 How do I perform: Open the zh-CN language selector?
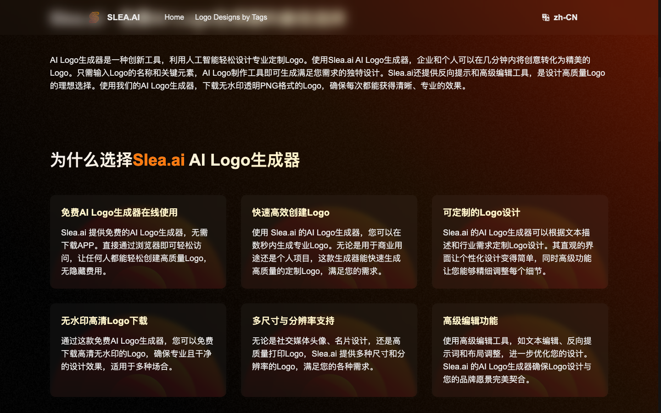point(560,17)
